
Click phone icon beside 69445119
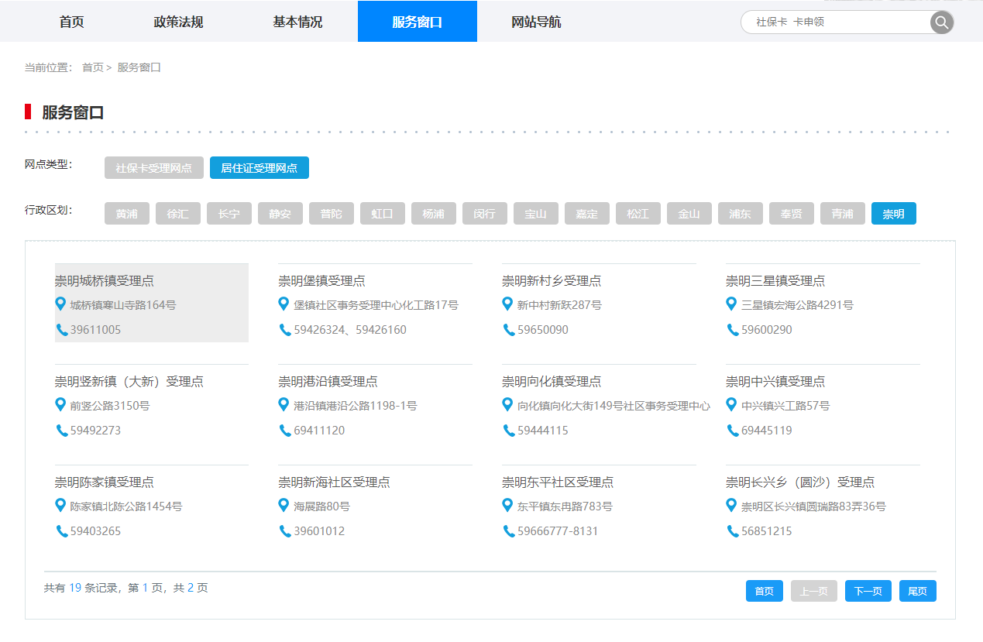[x=732, y=431]
